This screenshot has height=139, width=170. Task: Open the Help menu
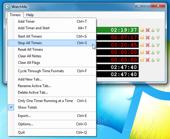(30, 15)
